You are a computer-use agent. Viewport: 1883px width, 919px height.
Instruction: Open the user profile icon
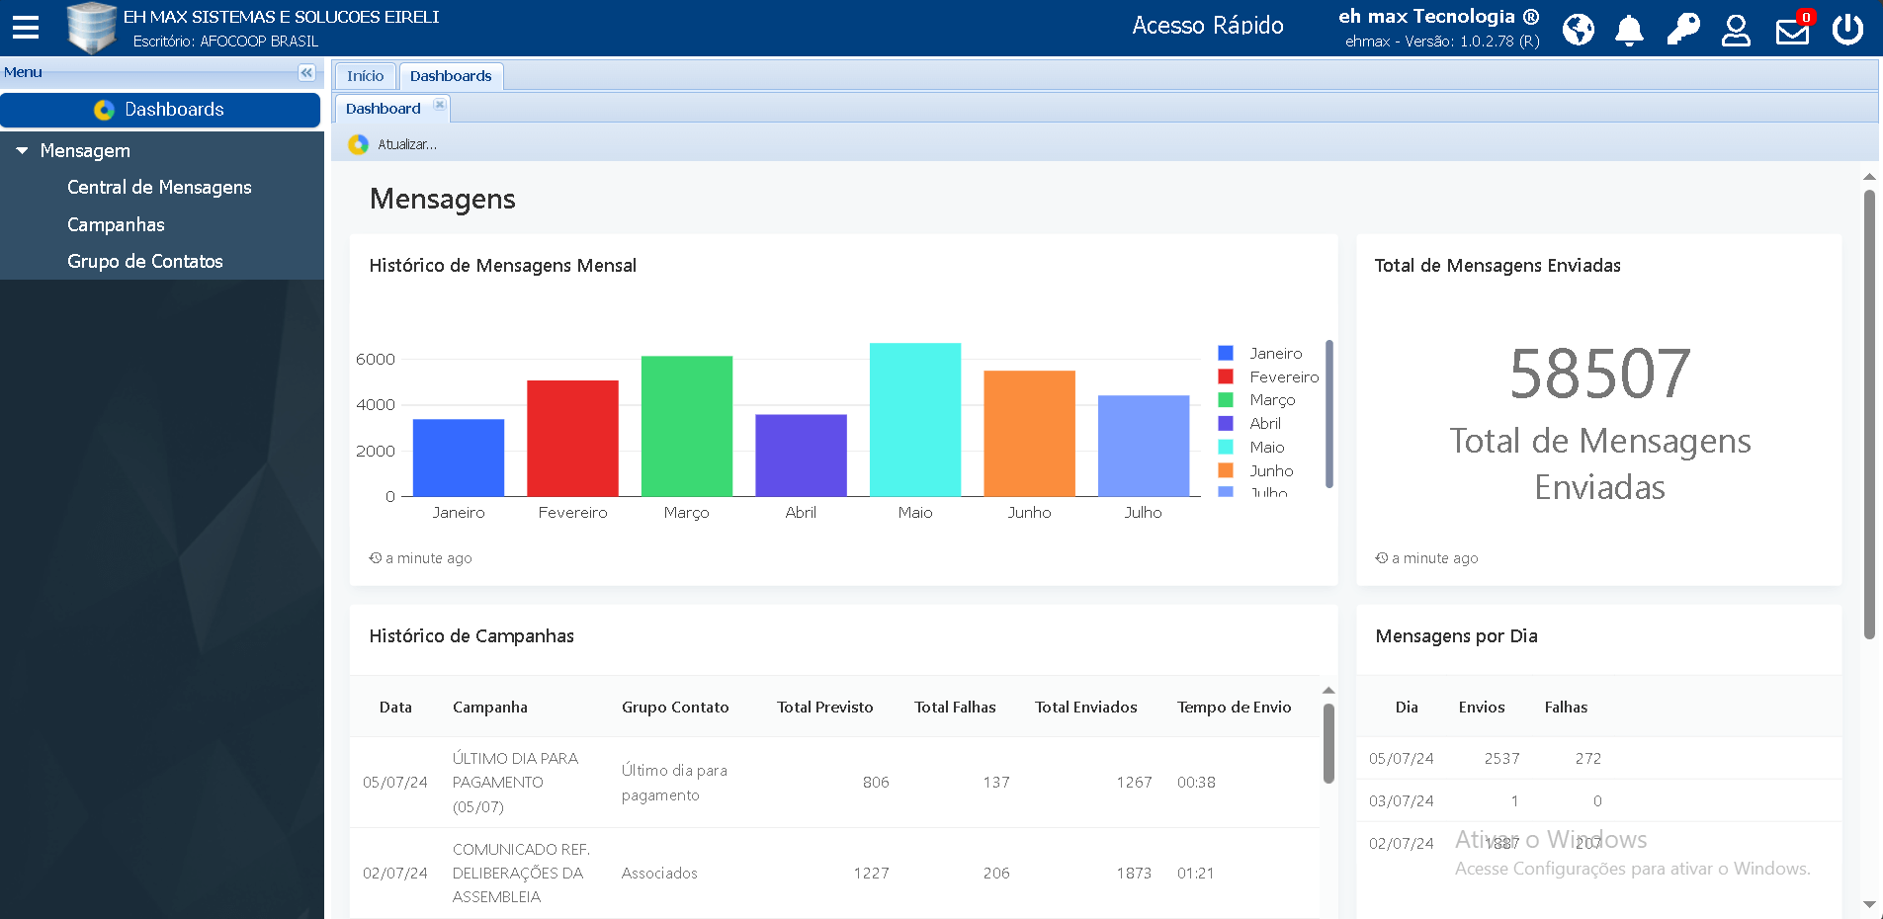coord(1736,30)
